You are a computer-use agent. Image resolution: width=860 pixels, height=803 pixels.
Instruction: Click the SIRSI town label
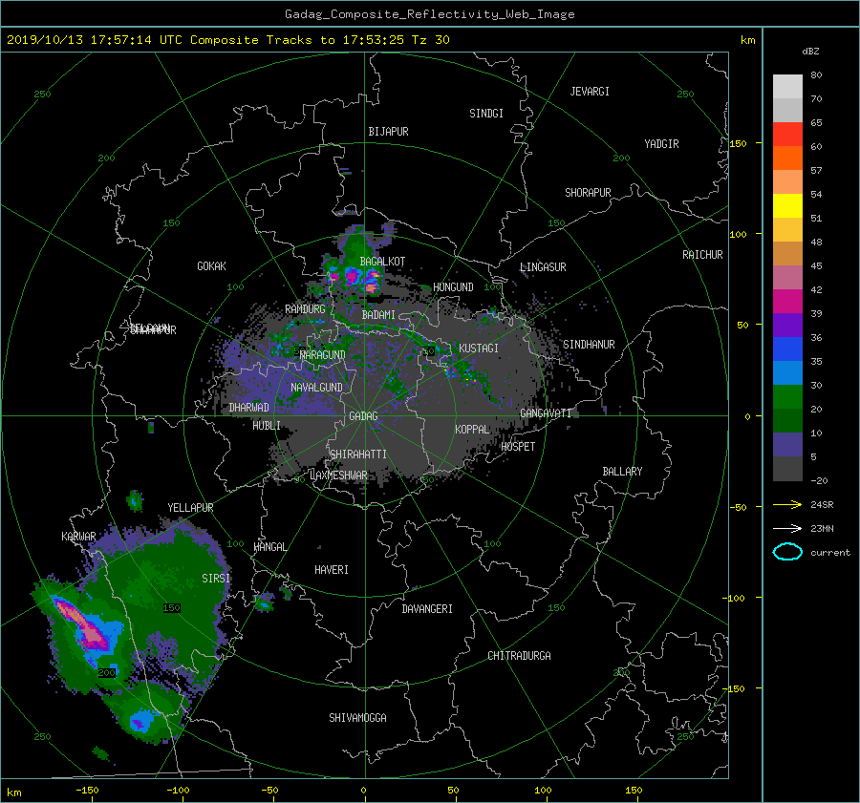point(216,579)
